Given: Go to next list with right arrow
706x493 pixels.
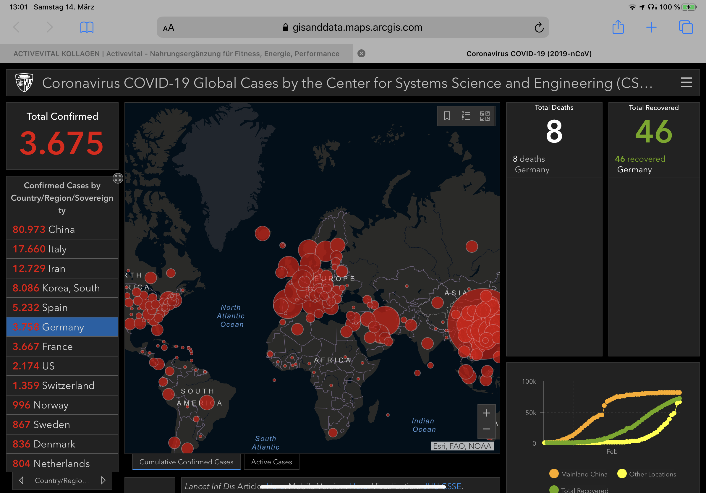Looking at the screenshot, I should pyautogui.click(x=103, y=480).
